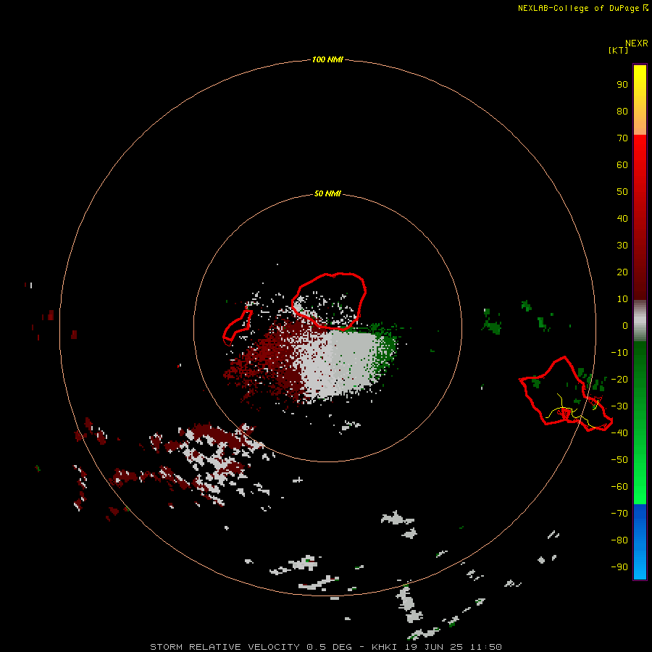
Task: Click the 50 value on the velocity scale
Action: click(x=622, y=192)
